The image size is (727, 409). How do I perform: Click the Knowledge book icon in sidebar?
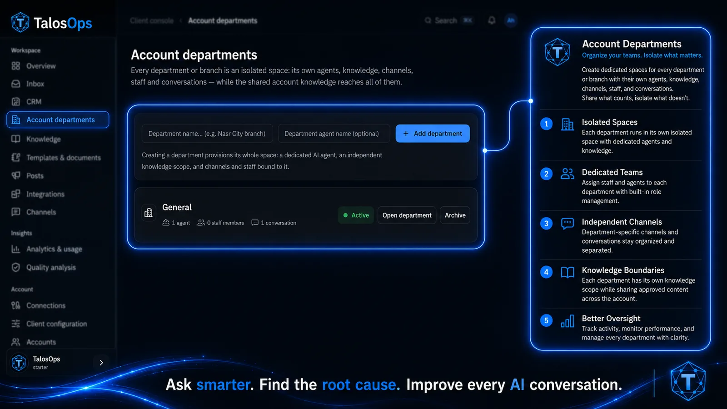tap(16, 139)
